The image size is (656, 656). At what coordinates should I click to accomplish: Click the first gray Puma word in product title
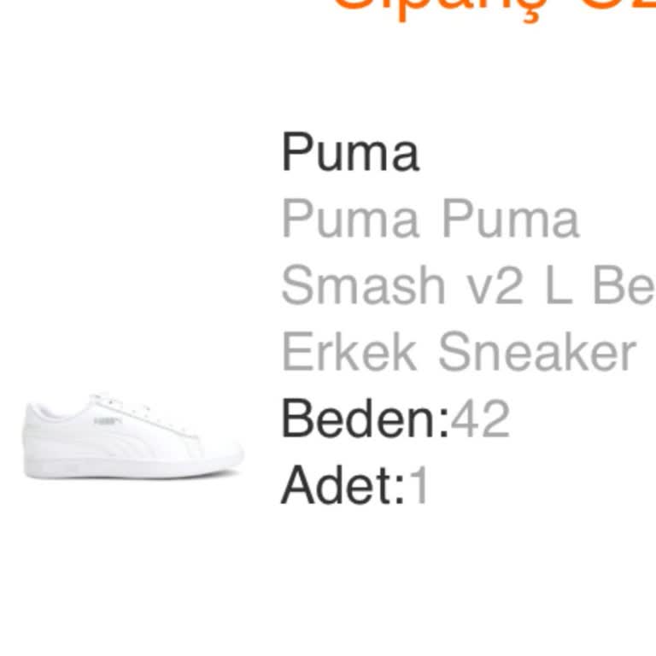click(x=350, y=220)
